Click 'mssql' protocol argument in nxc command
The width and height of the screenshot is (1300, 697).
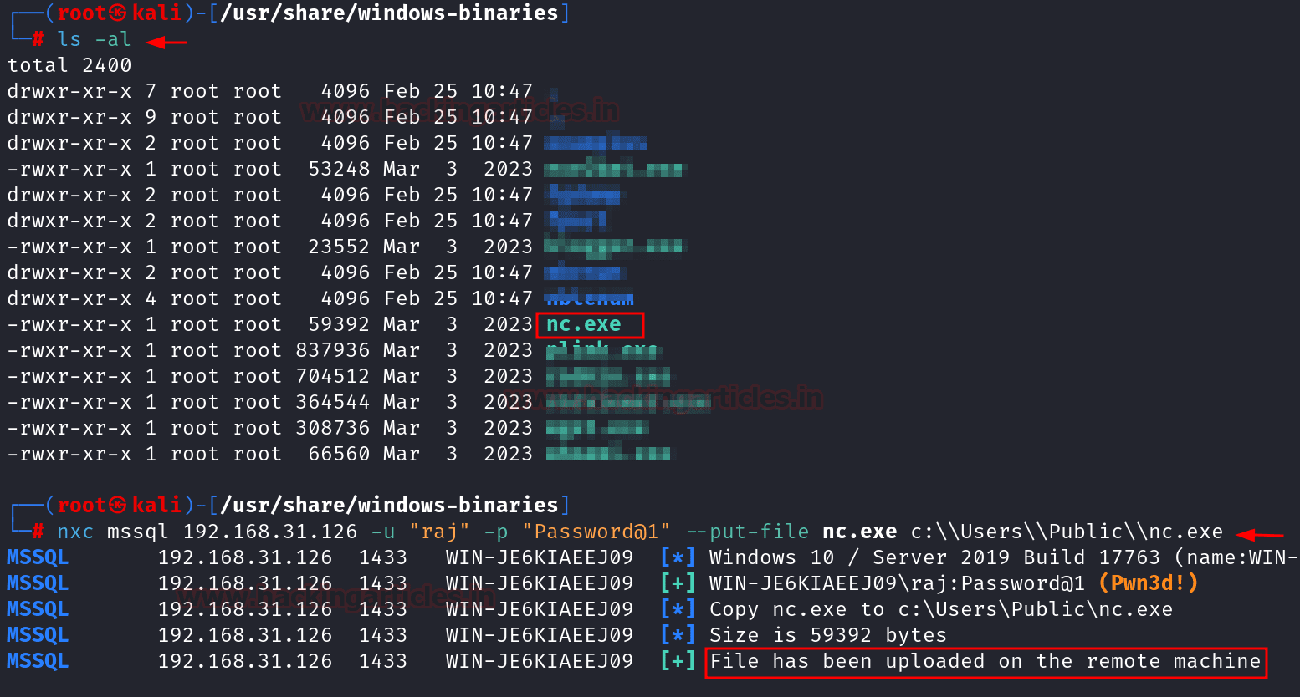tap(138, 532)
